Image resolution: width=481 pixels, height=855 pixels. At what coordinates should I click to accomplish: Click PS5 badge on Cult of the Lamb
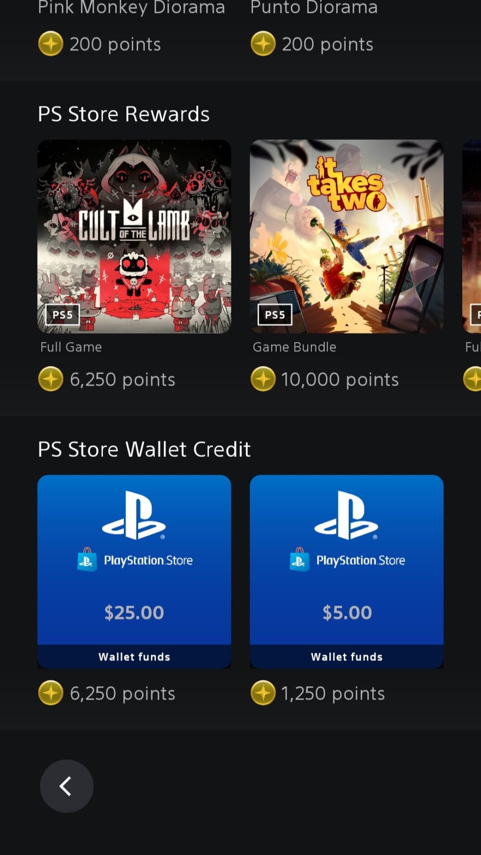click(63, 314)
